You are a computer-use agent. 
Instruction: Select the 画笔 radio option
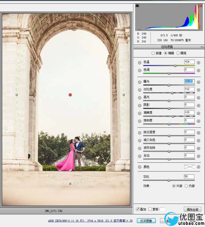[x=178, y=53]
